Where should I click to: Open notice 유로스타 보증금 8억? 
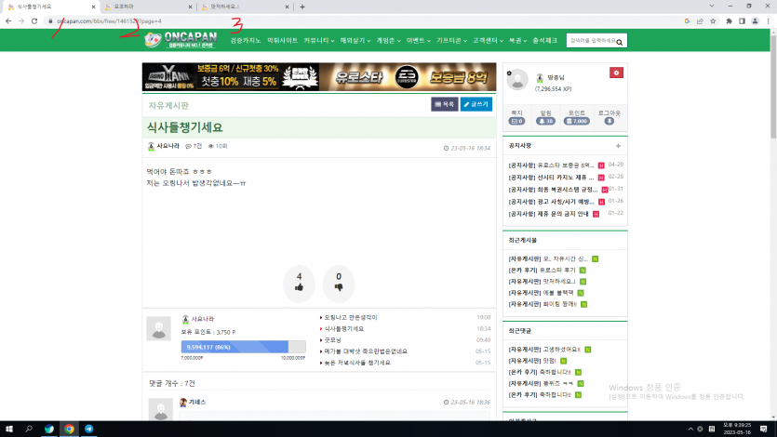[551, 165]
